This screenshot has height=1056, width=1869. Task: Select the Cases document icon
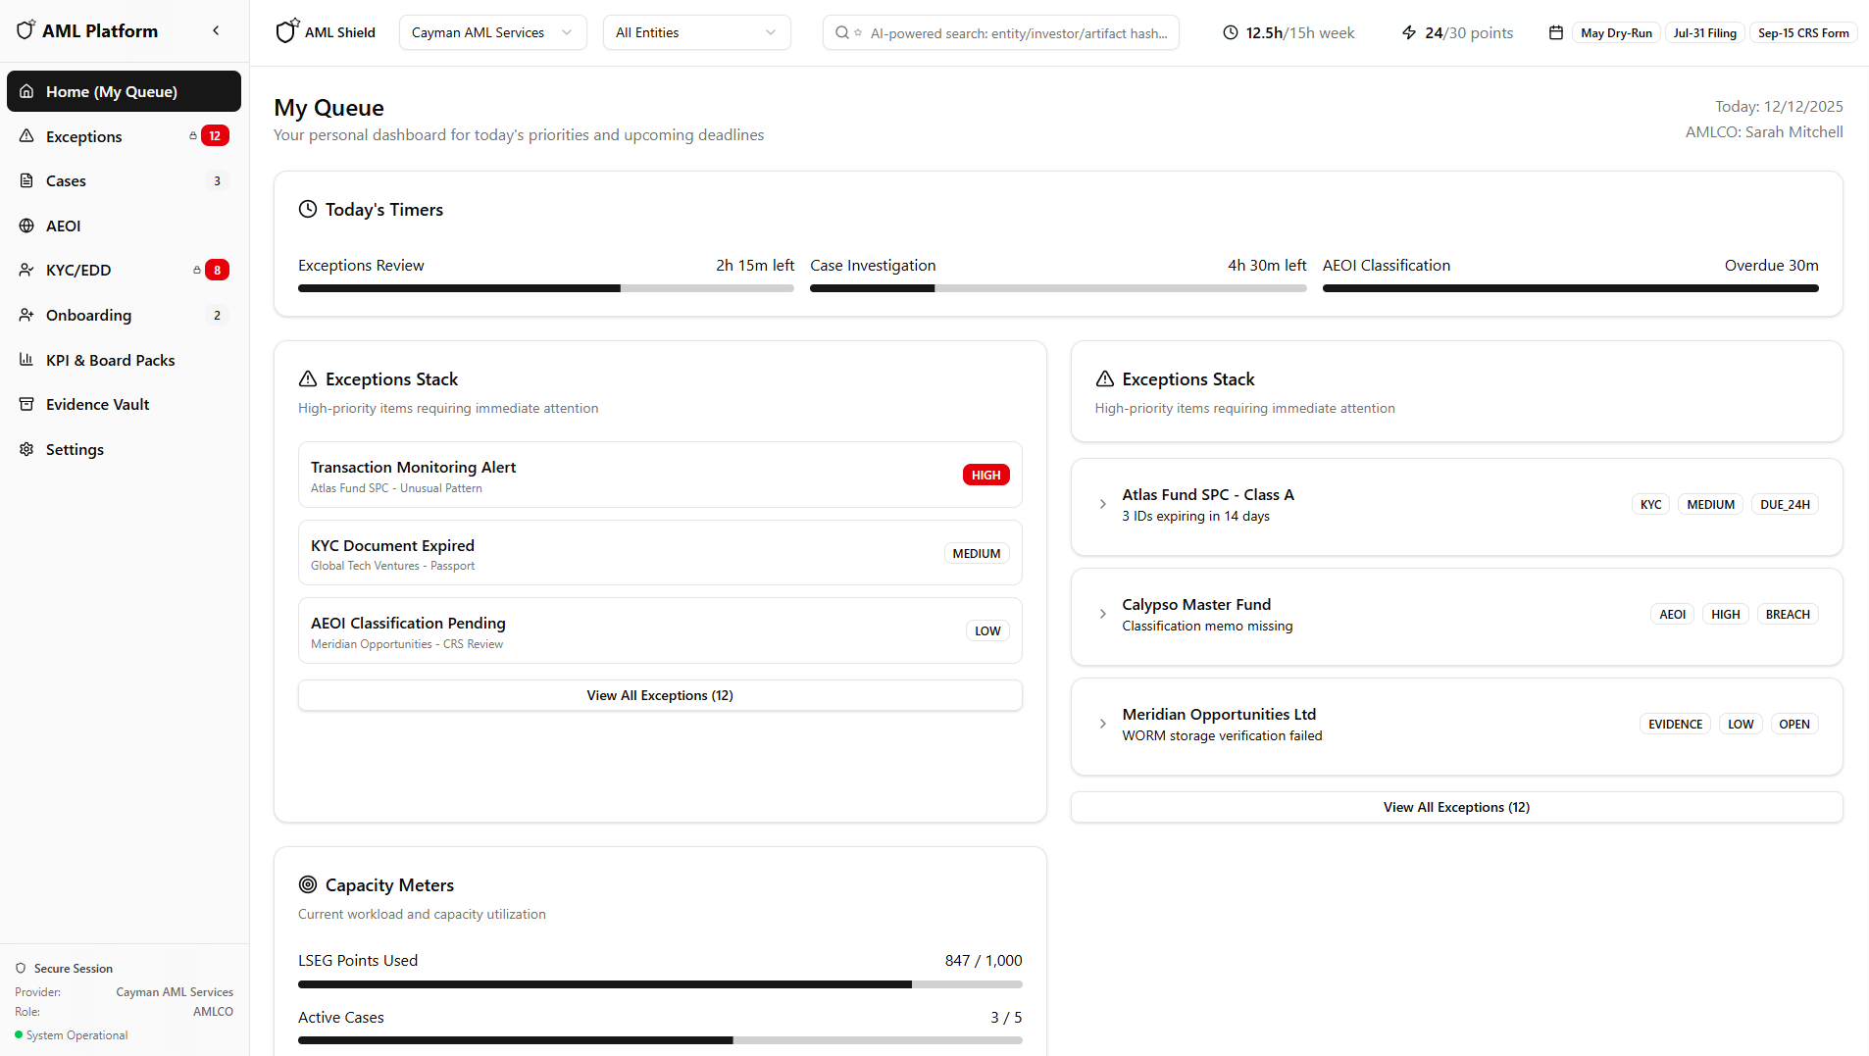27,180
